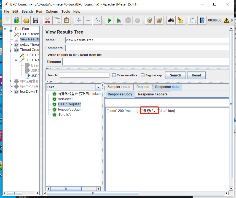Open the Templates toolbar icon
The width and height of the screenshot is (236, 198).
click(x=17, y=20)
